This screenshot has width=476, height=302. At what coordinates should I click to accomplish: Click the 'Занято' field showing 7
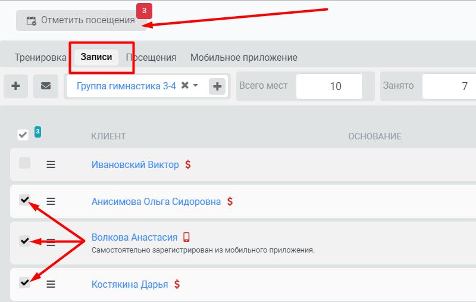(x=449, y=86)
